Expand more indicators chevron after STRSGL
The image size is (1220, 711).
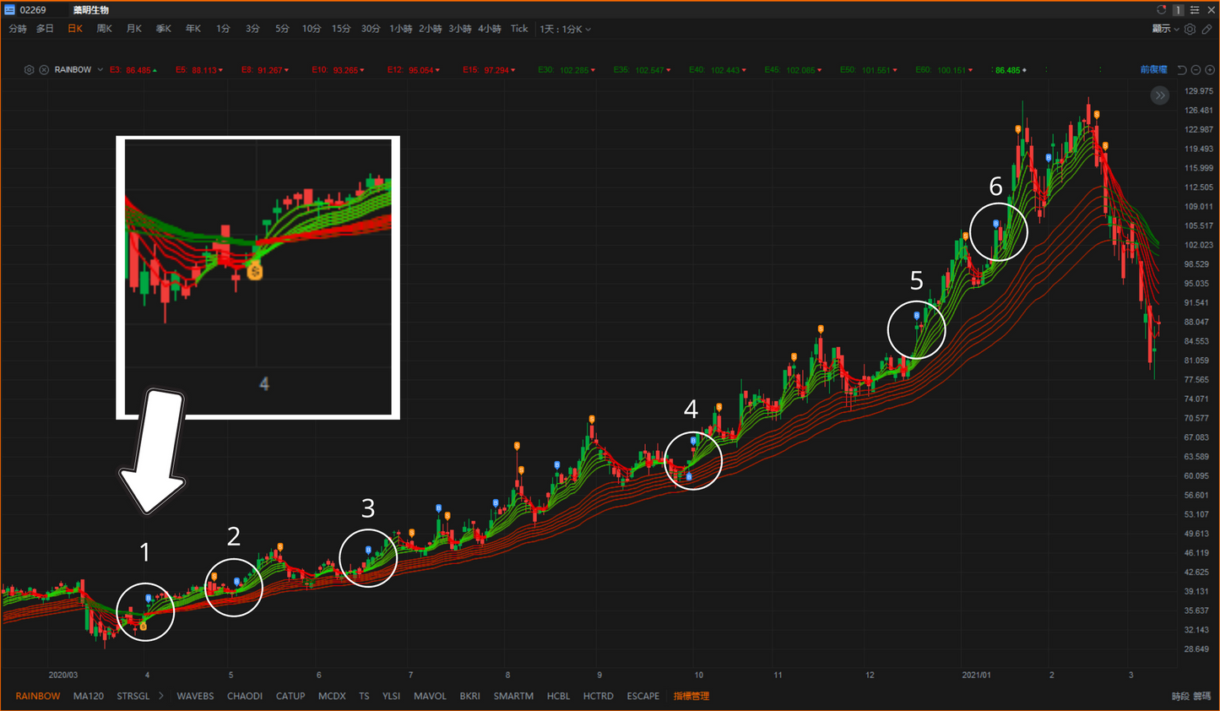[x=161, y=696]
